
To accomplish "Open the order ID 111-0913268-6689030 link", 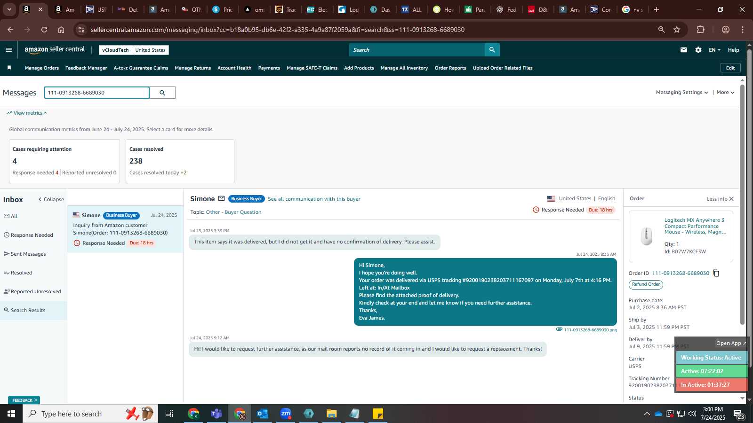I will 681,273.
